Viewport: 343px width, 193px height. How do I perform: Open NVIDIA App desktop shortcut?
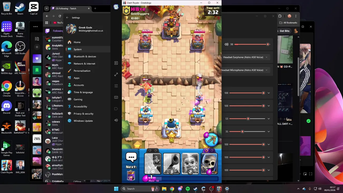point(6,68)
